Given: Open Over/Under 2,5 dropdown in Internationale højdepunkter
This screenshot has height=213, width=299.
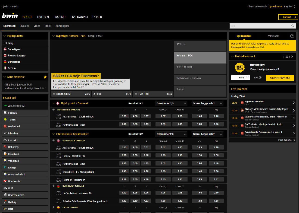Looking at the screenshot, I should [171, 134].
